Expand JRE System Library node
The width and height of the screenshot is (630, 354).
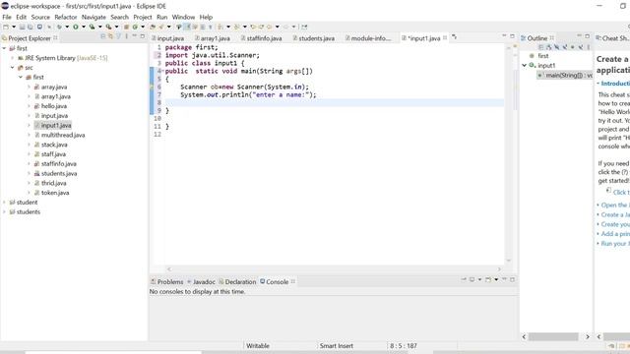tap(13, 58)
